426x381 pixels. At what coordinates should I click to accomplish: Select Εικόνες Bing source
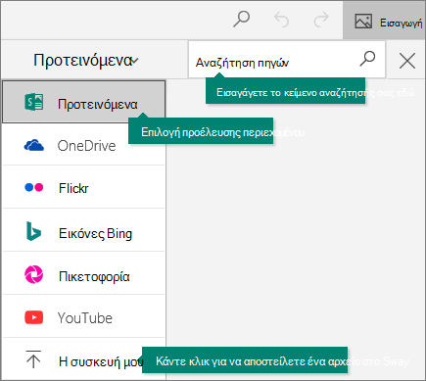84,231
